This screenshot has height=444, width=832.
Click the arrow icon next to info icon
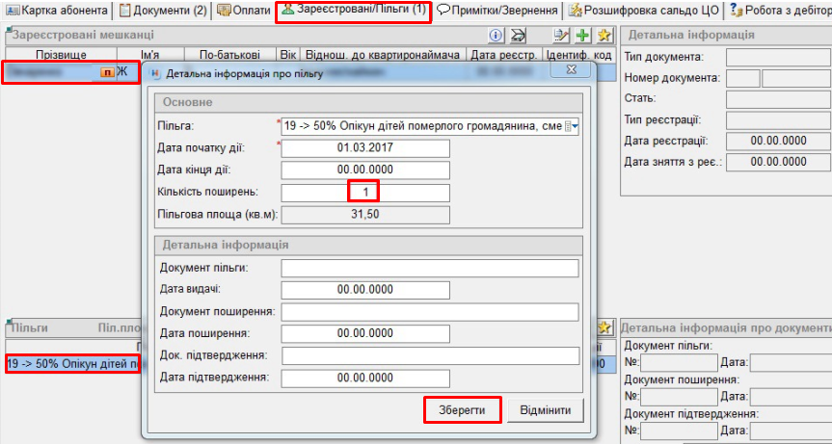pos(518,36)
